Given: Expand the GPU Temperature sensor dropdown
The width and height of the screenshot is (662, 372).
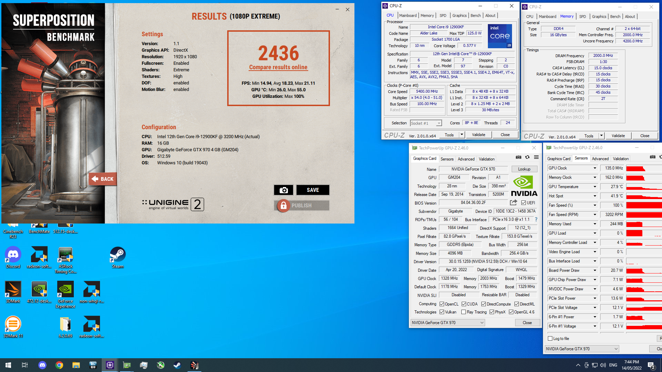Looking at the screenshot, I should tap(595, 187).
